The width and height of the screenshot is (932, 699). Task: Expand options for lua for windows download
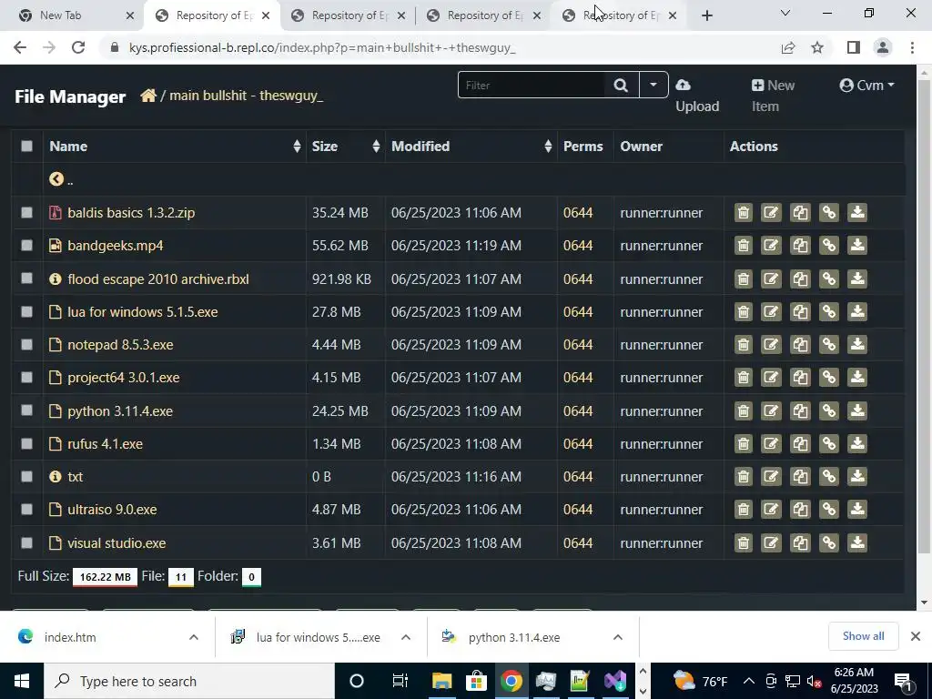coord(406,637)
